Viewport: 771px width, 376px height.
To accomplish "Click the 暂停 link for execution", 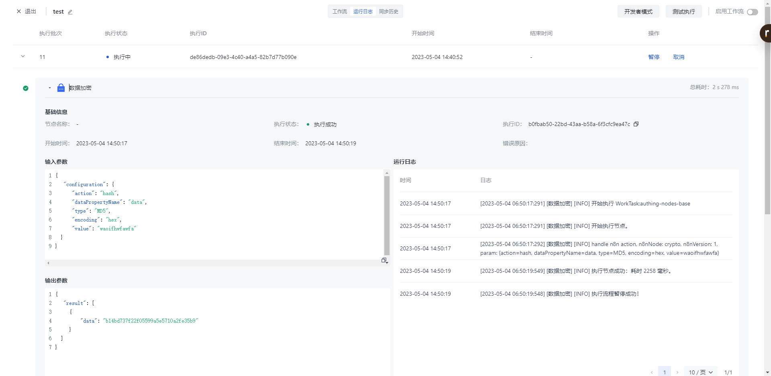I will click(x=654, y=57).
